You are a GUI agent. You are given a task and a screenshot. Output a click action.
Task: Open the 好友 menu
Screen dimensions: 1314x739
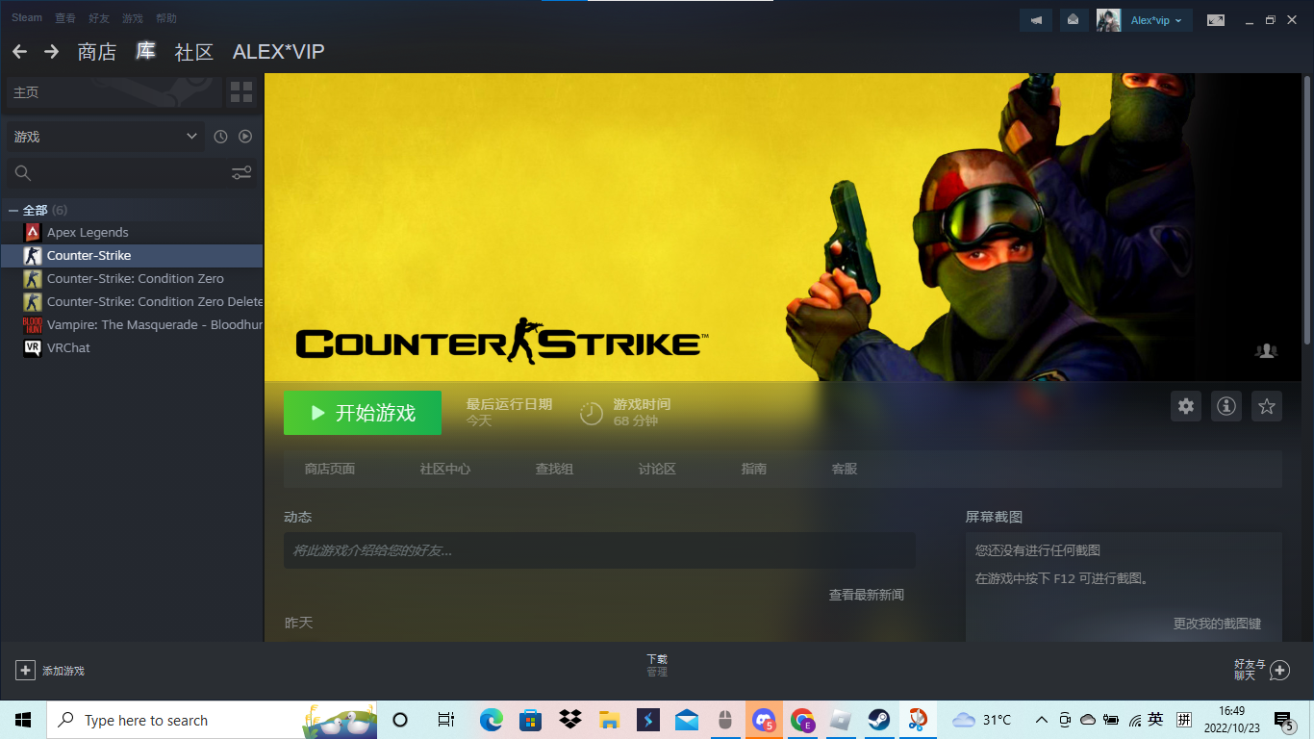(x=98, y=18)
